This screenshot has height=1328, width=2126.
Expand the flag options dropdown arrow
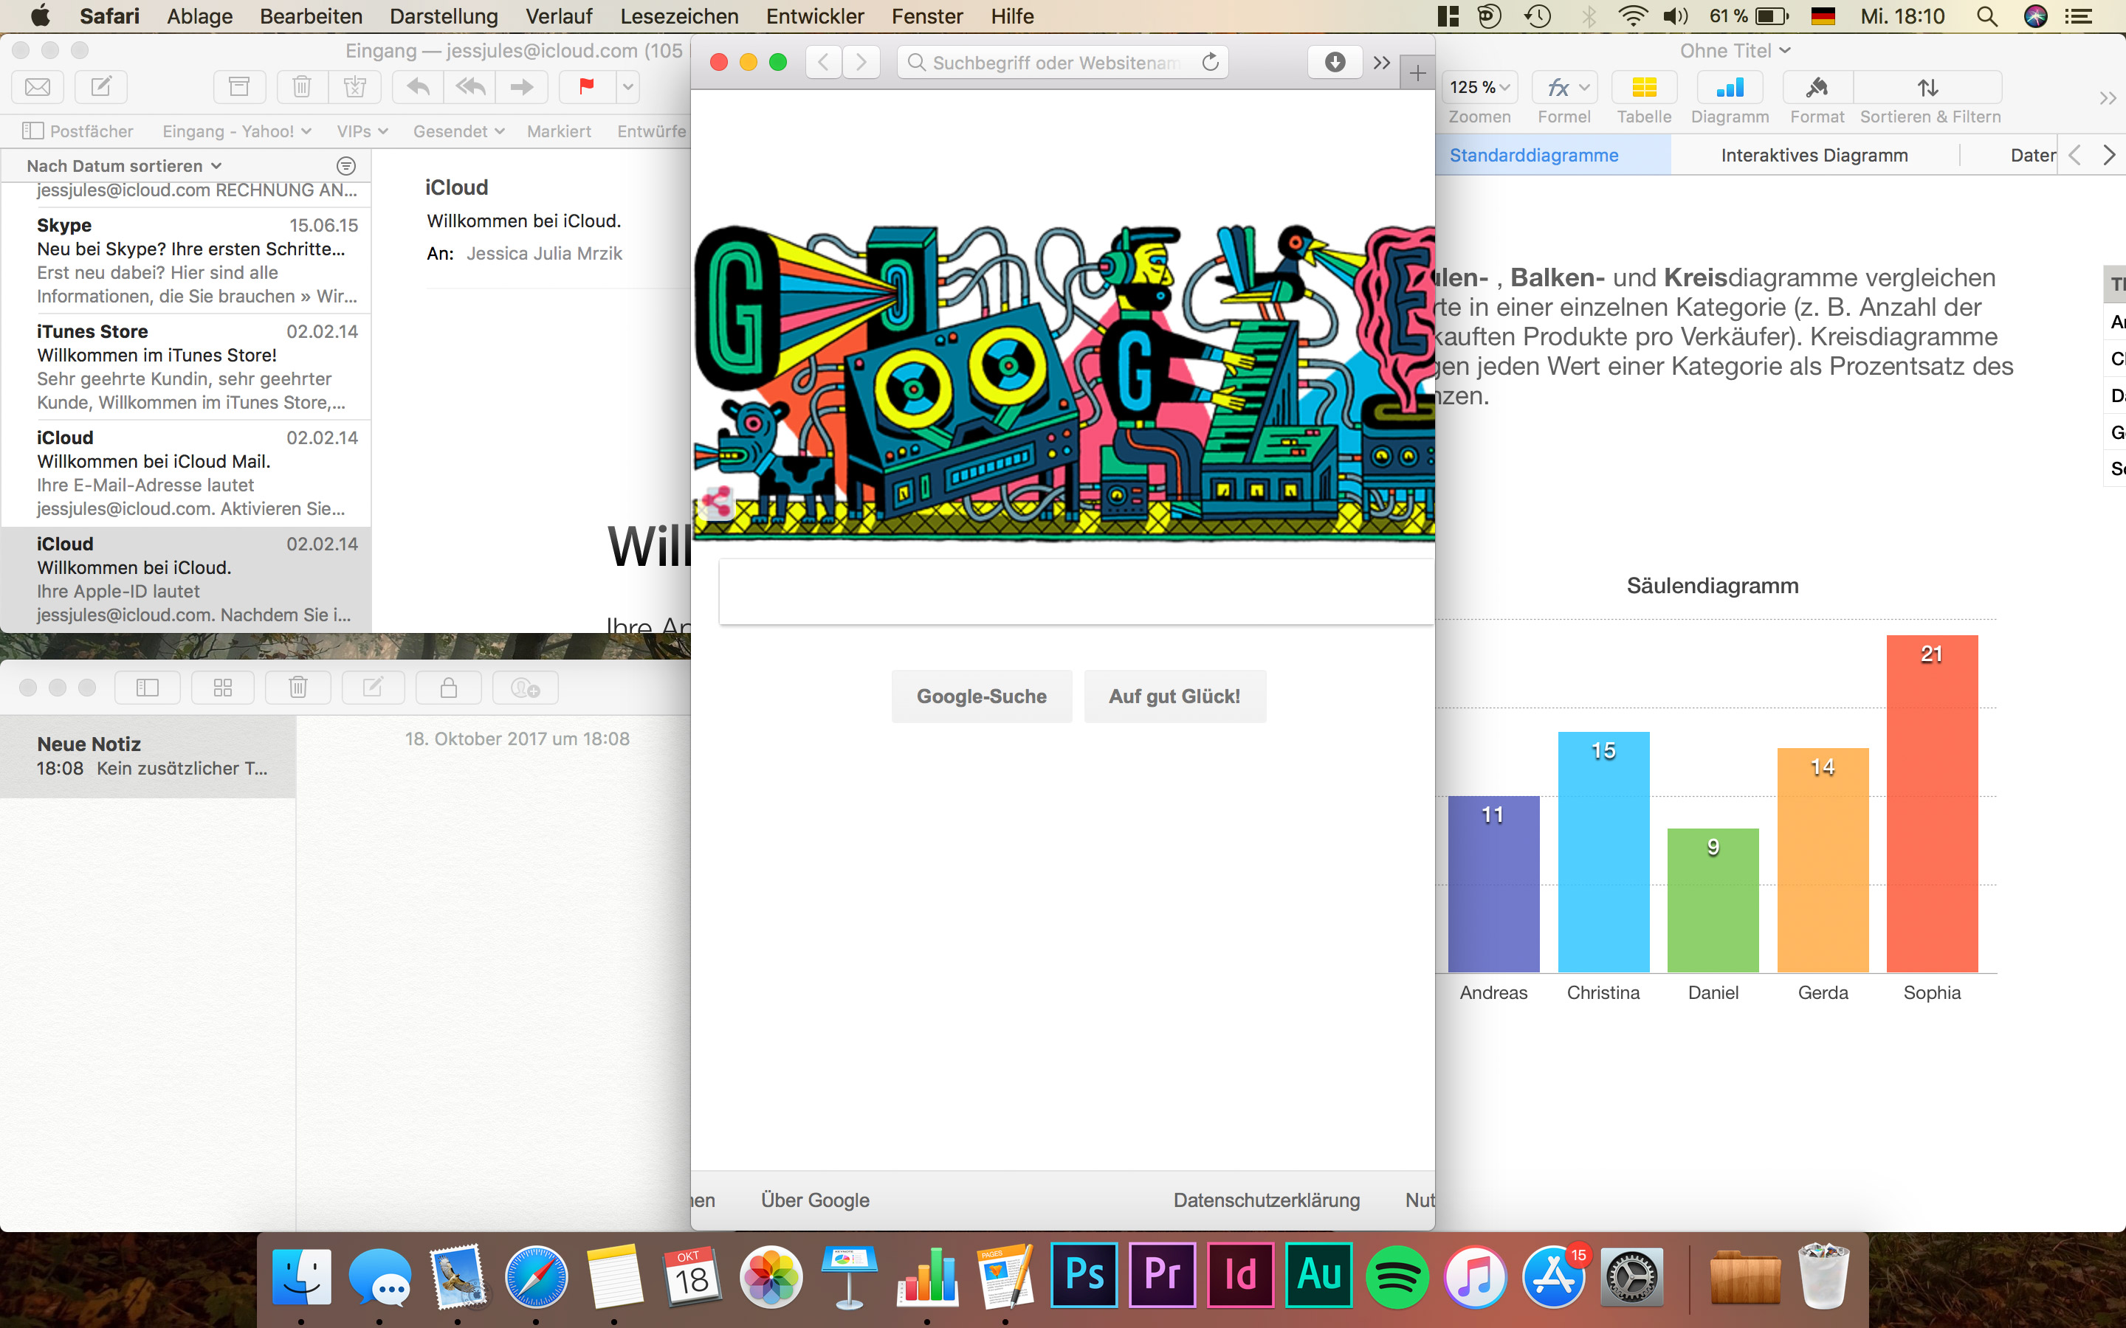pos(627,87)
